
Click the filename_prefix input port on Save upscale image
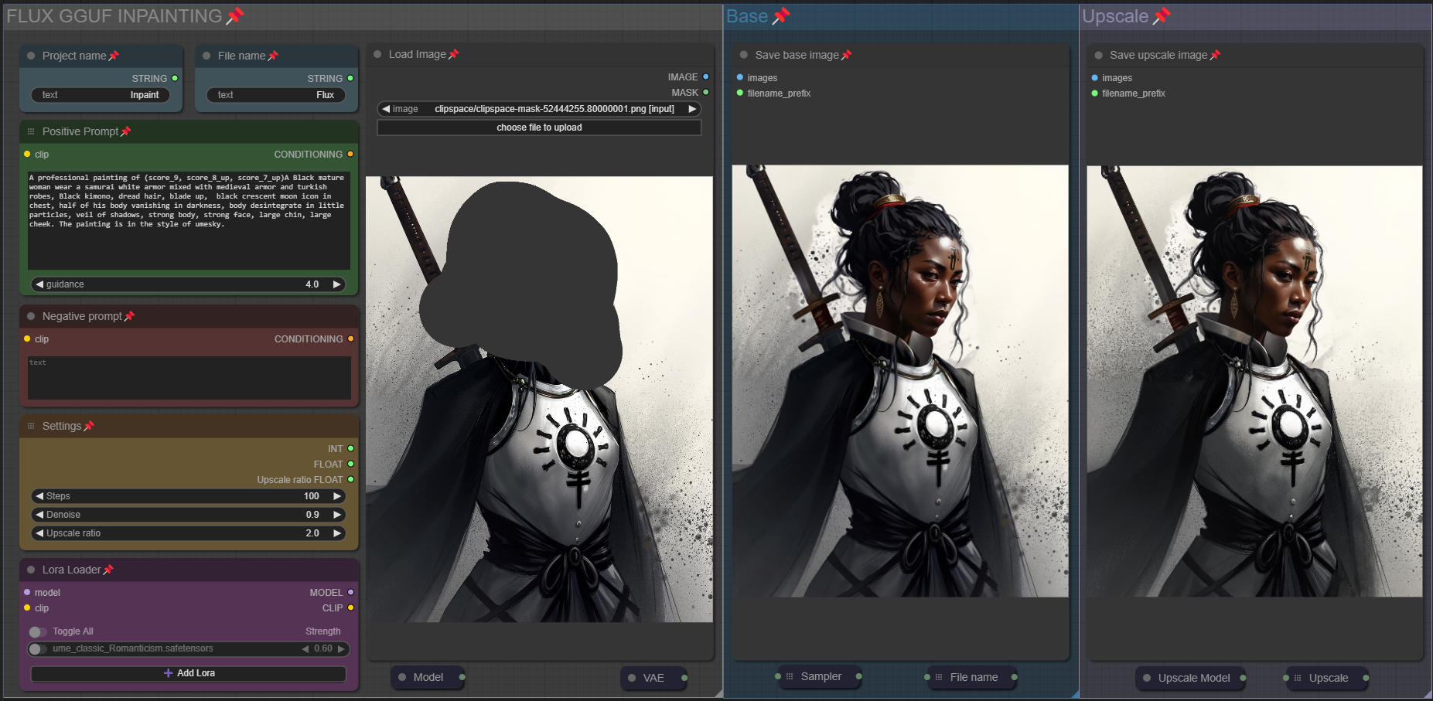coord(1094,94)
